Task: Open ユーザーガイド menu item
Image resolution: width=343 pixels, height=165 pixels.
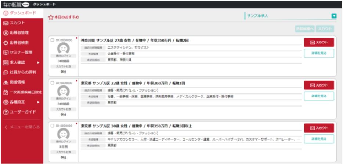Action: (22, 112)
